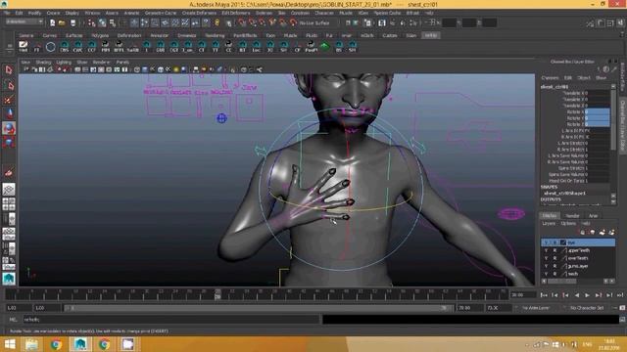Toggle R display type of teeth layer
627x352 pixels.
[x=555, y=274]
